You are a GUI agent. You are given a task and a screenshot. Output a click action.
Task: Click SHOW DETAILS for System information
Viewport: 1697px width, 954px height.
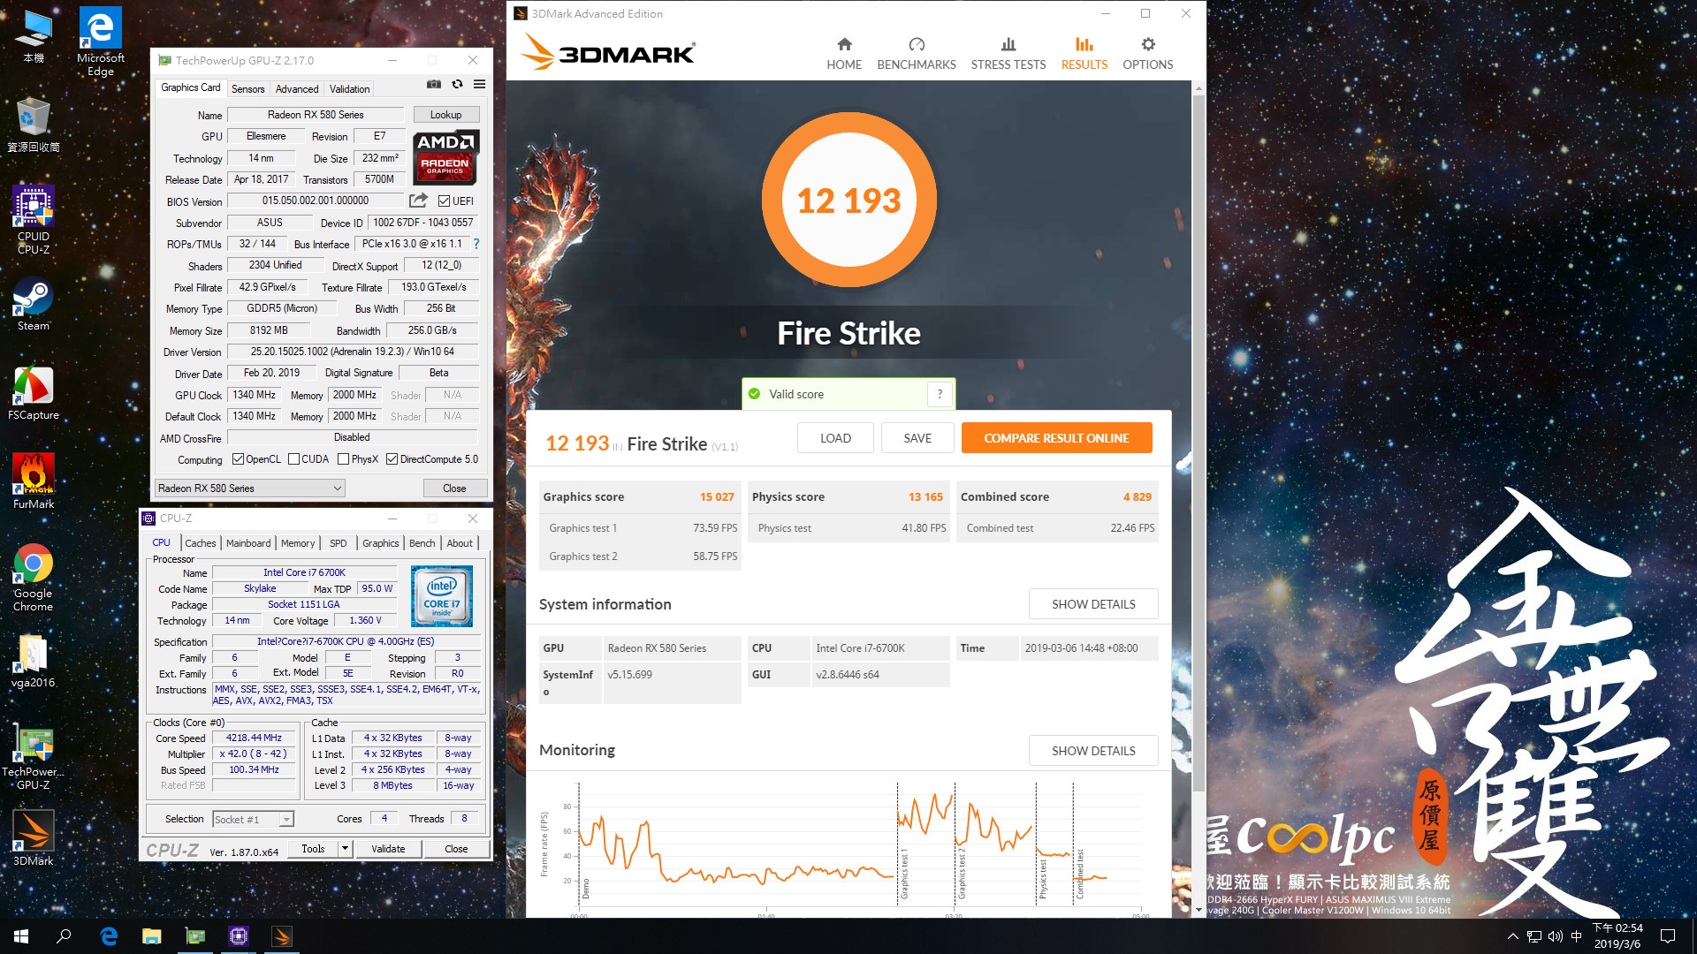click(x=1093, y=604)
